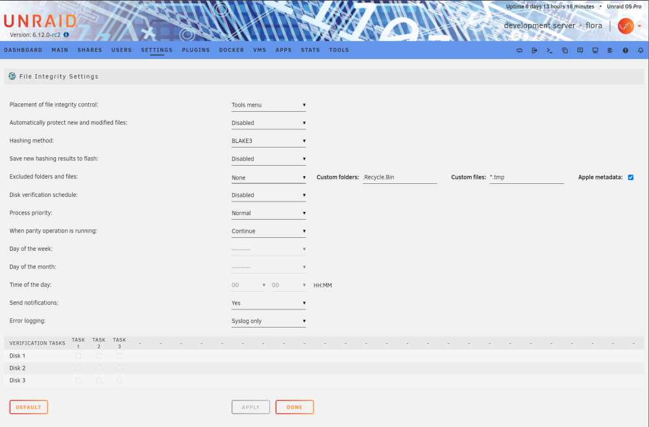The height and width of the screenshot is (427, 649).
Task: Click the multi-language switch arrows icon
Action: coord(519,50)
